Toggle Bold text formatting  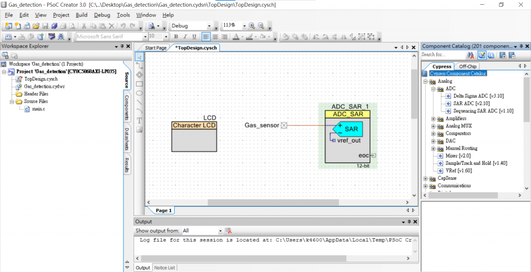tap(176, 37)
